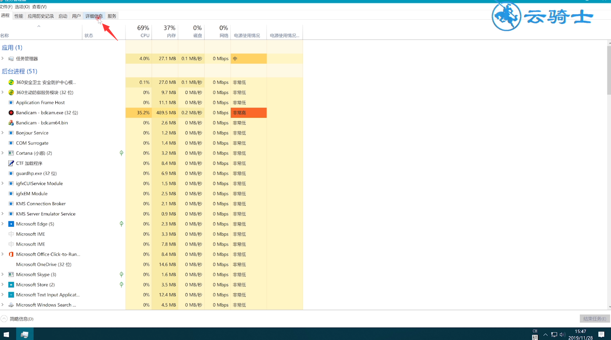Switch to the 性能 tab
Viewport: 611px width, 340px height.
pos(18,16)
